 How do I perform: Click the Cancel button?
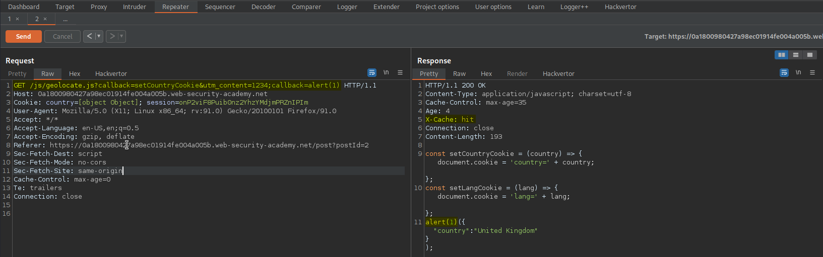click(x=62, y=36)
